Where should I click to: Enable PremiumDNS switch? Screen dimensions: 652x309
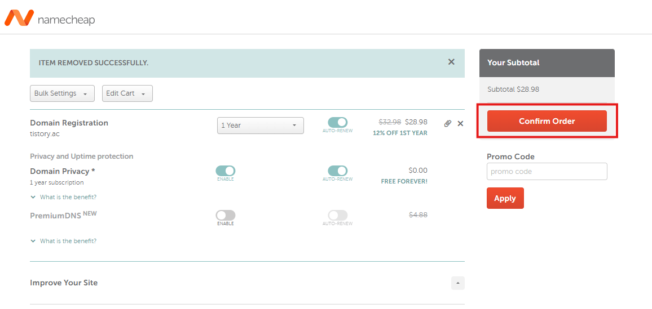tap(226, 215)
